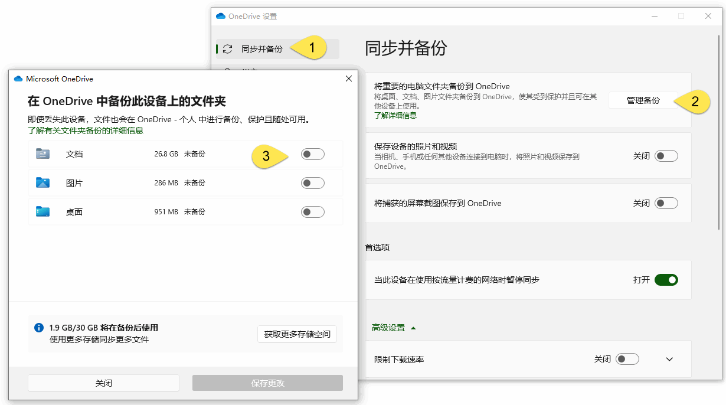Screen dimensions: 726x405
Task: Open 了解有关文件夹备份的详细信息 link
Action: pyautogui.click(x=86, y=130)
